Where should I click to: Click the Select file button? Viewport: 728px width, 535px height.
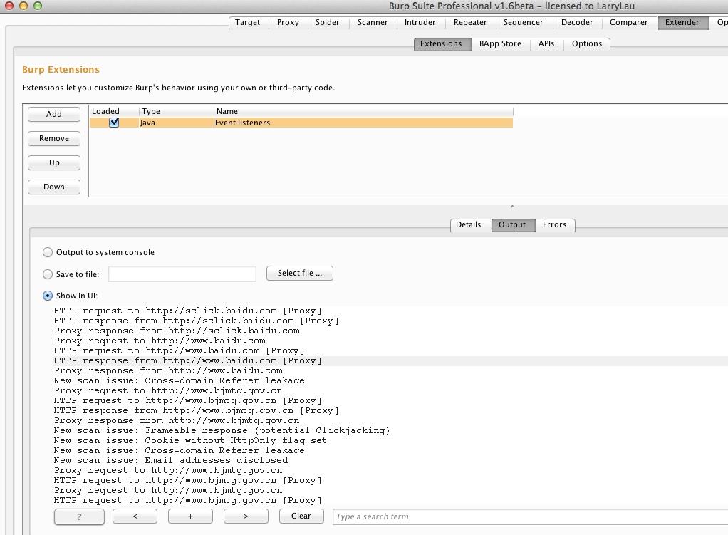(299, 273)
